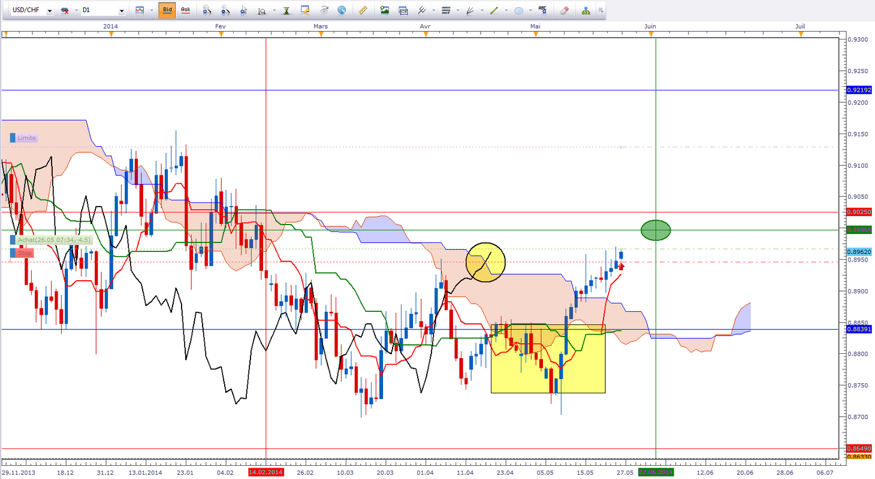Select the green trend line tool

pyautogui.click(x=494, y=10)
